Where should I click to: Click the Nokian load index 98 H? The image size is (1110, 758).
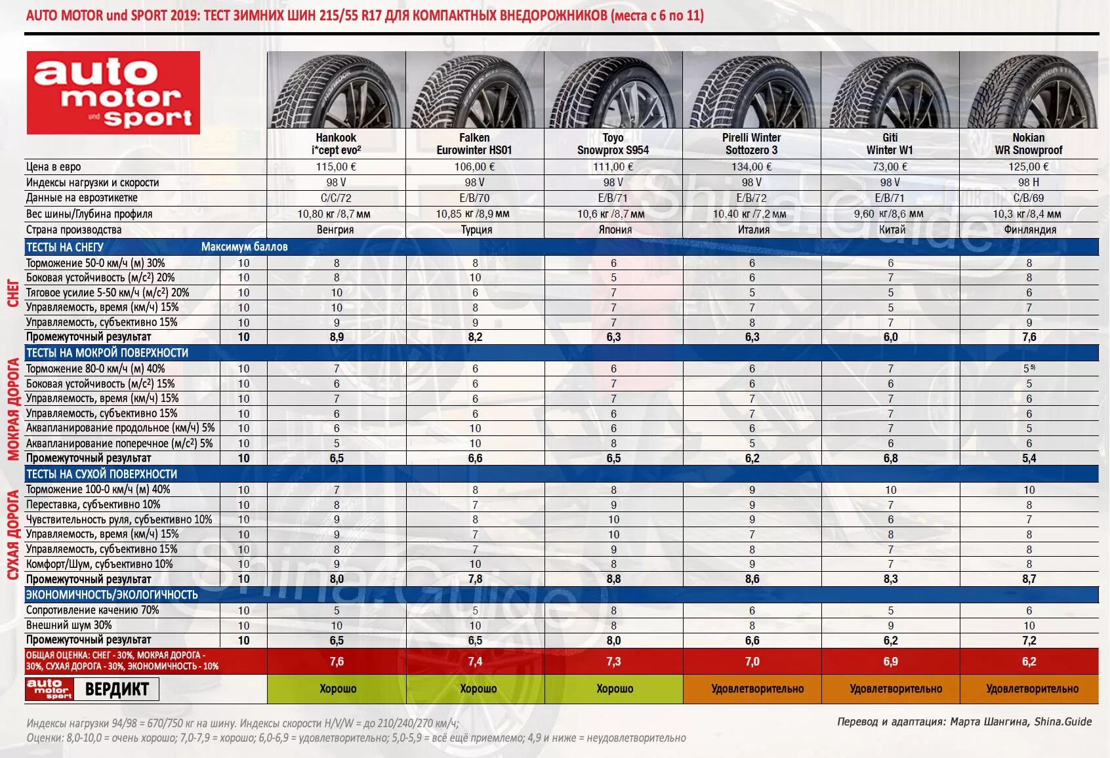(x=1029, y=182)
